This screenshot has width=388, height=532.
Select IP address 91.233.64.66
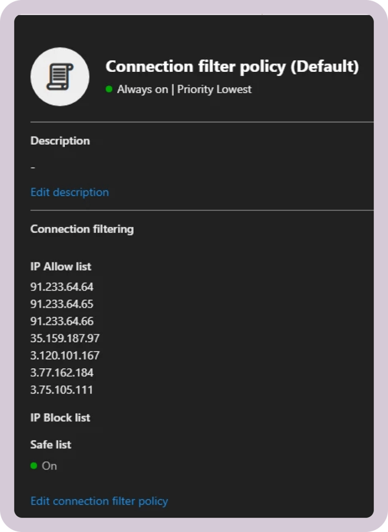[62, 321]
